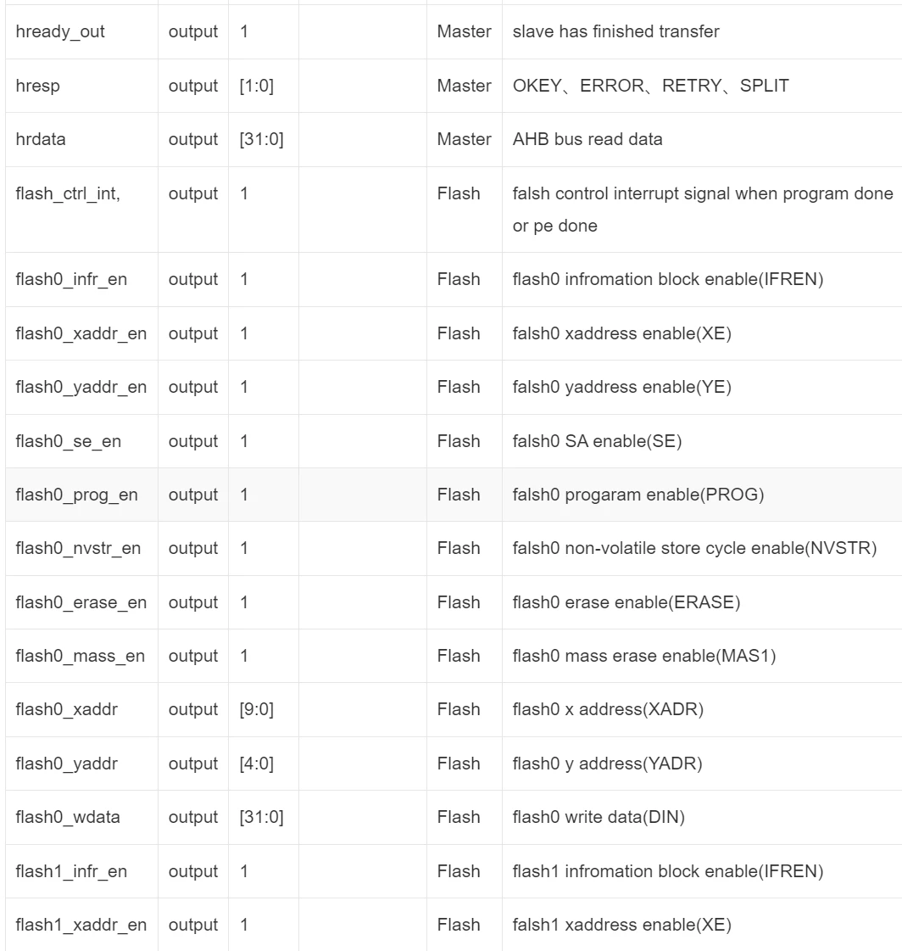Click the "slave has finished transfer" description
Image resolution: width=902 pixels, height=951 pixels.
pyautogui.click(x=615, y=31)
